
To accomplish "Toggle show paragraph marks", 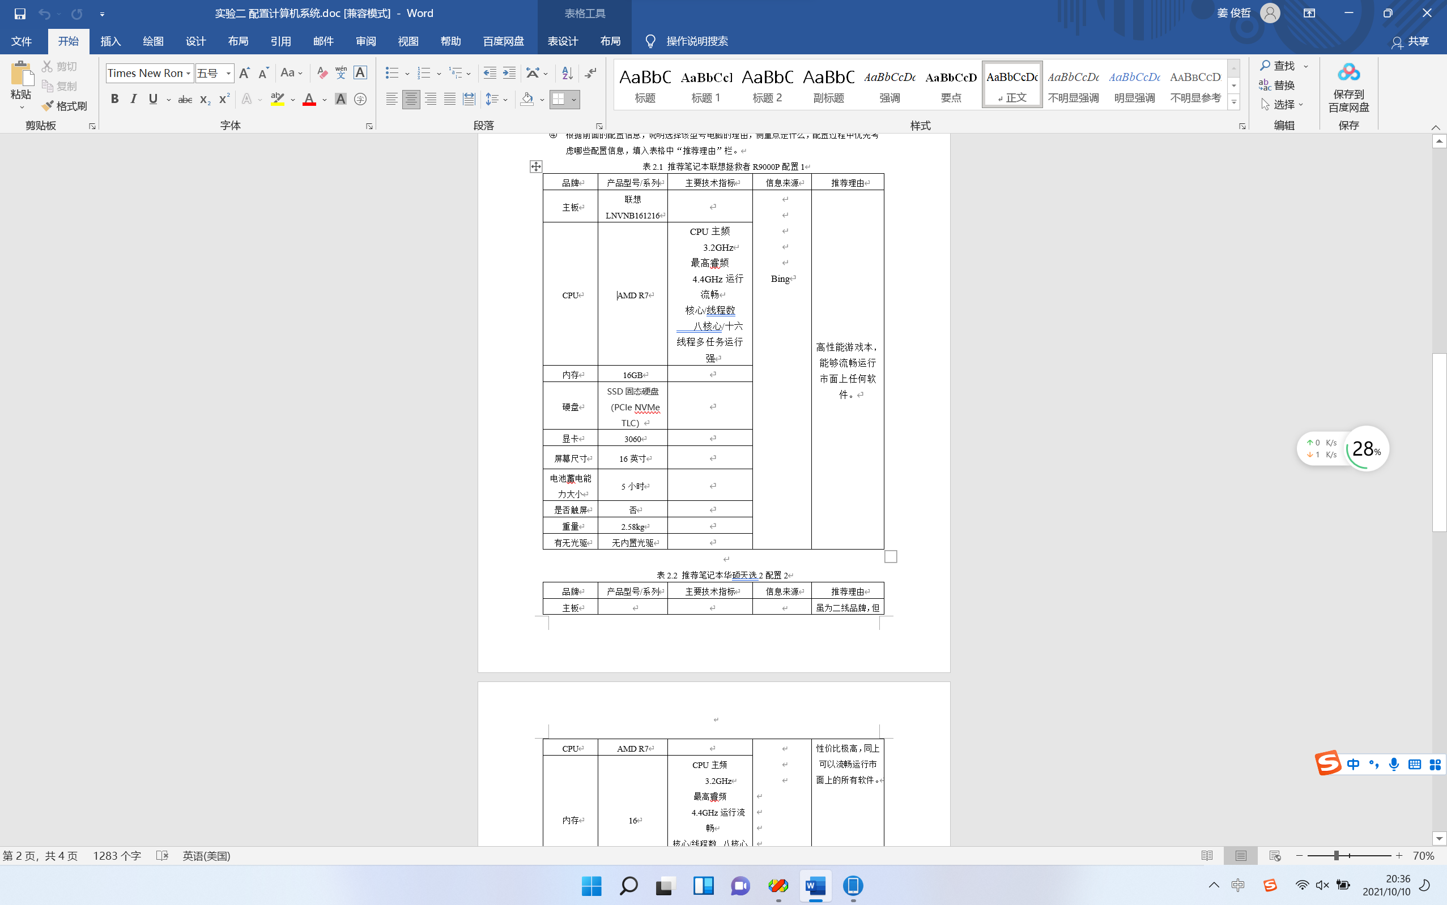I will [590, 73].
